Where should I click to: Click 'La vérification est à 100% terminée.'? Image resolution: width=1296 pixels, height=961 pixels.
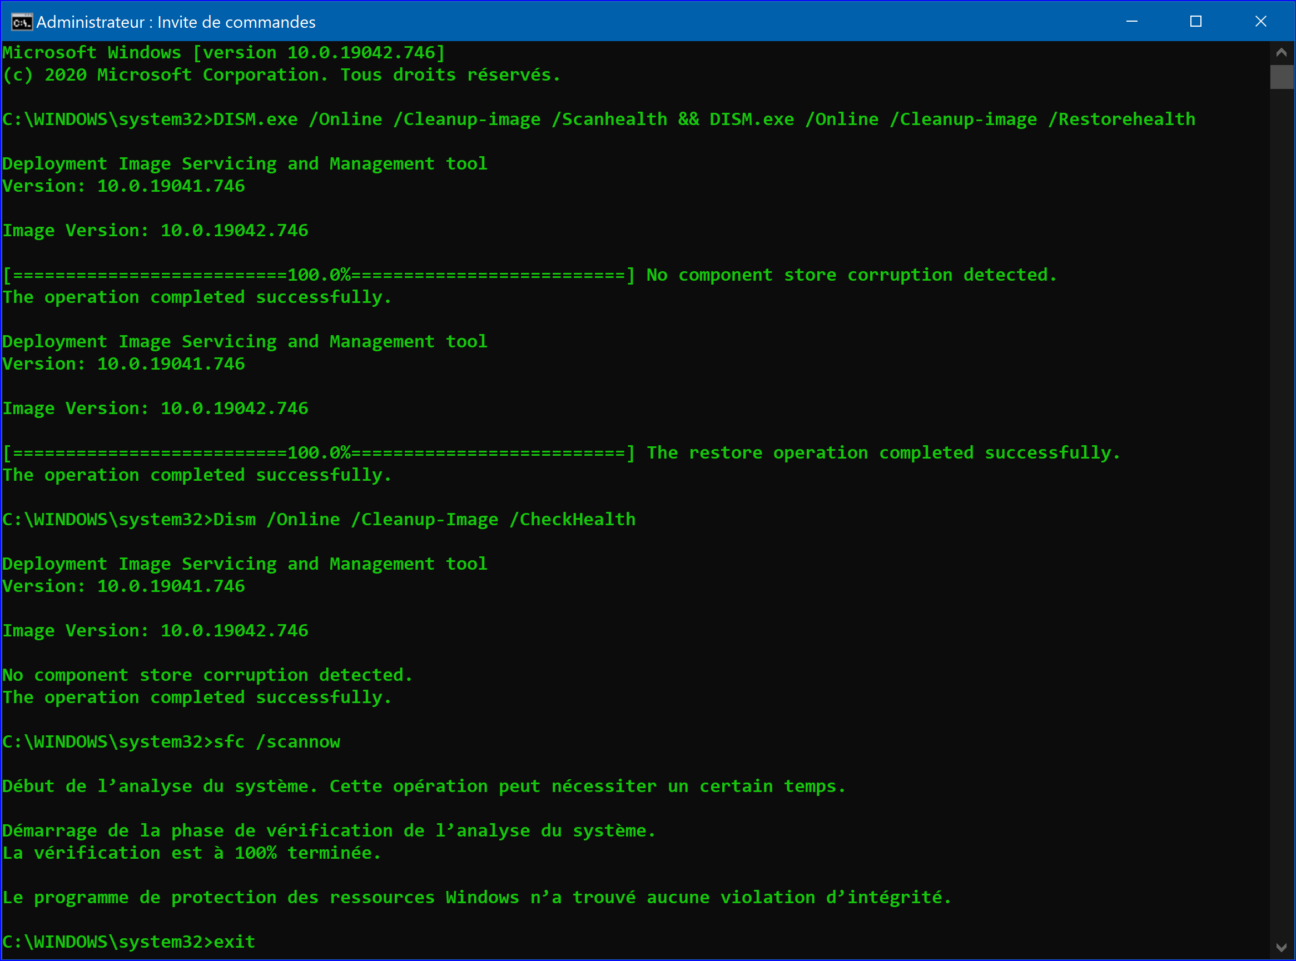pos(192,853)
